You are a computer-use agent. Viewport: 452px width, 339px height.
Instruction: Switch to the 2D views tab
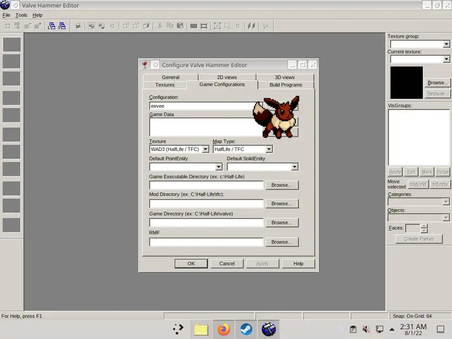point(227,77)
